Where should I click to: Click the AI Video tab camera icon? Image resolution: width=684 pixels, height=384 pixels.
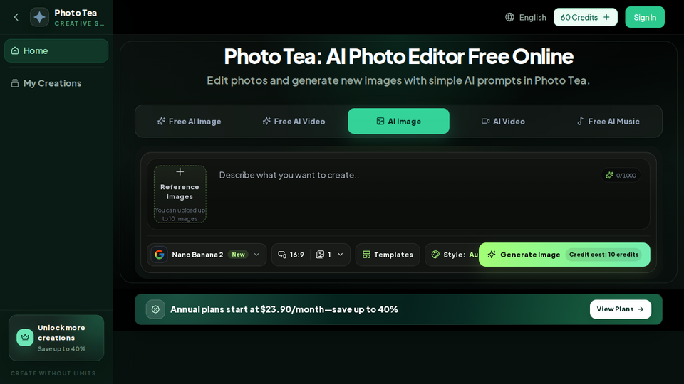[x=485, y=121]
